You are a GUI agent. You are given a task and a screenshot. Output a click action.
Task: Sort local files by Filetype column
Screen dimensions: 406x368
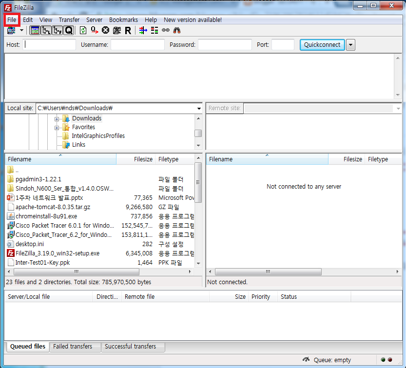point(175,159)
